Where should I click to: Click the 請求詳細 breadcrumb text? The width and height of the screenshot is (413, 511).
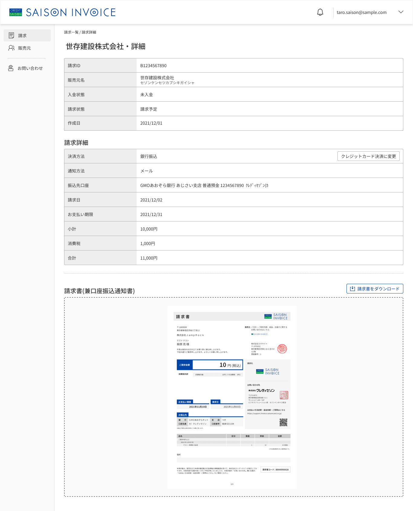coord(89,32)
